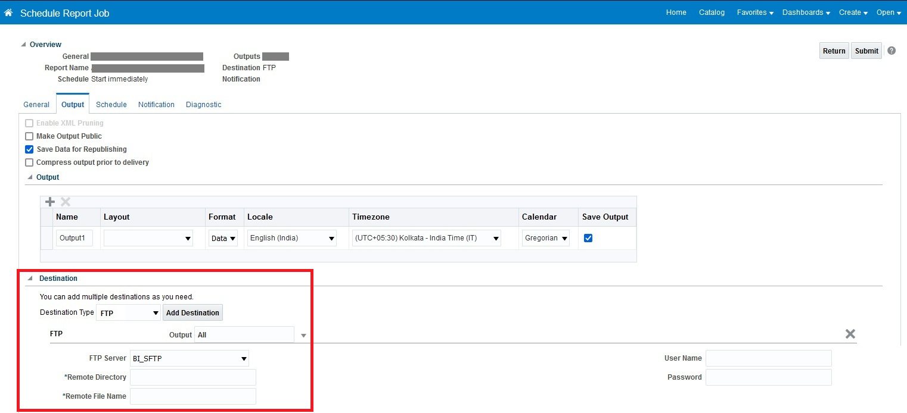Click 'Start immediately' schedule text
The width and height of the screenshot is (907, 413).
119,79
